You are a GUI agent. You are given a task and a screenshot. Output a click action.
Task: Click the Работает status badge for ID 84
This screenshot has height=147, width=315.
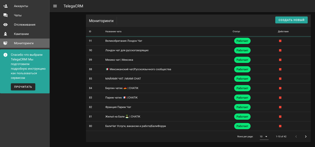(x=242, y=88)
